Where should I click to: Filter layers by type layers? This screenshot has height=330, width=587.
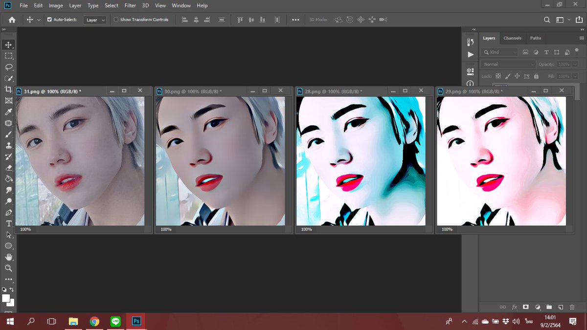(546, 52)
